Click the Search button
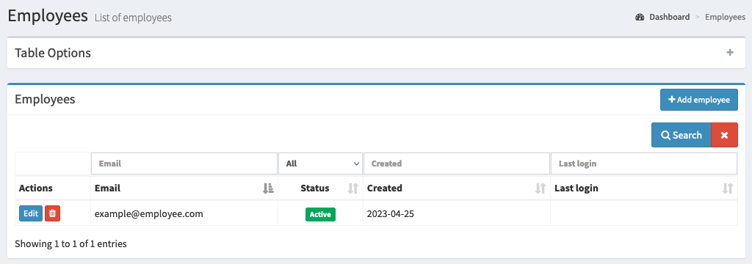The width and height of the screenshot is (752, 264). [681, 135]
